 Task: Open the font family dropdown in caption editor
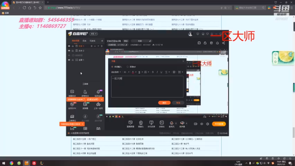pyautogui.click(x=116, y=72)
